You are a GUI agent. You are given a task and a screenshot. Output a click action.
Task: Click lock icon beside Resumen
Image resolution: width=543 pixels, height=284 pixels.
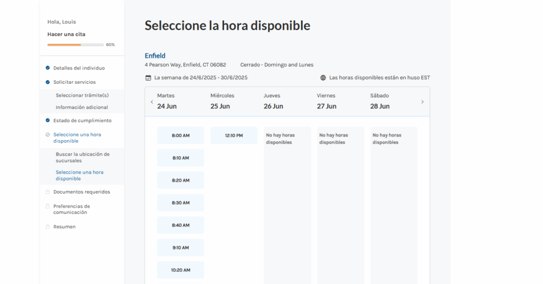(x=48, y=227)
